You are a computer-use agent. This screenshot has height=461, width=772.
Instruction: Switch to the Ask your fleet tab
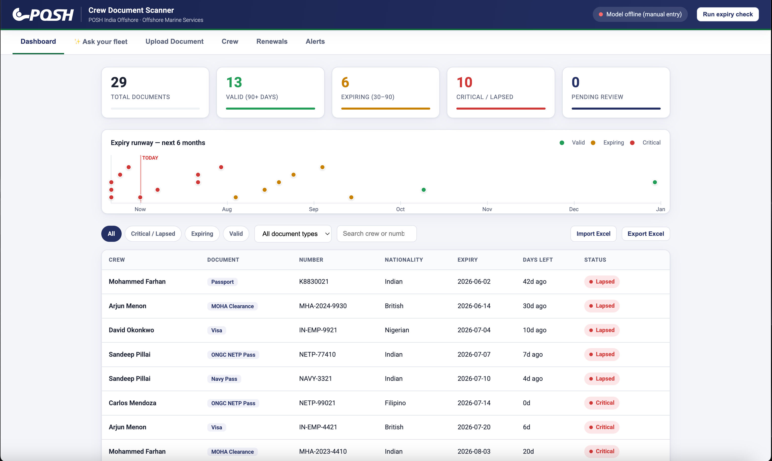coord(101,41)
